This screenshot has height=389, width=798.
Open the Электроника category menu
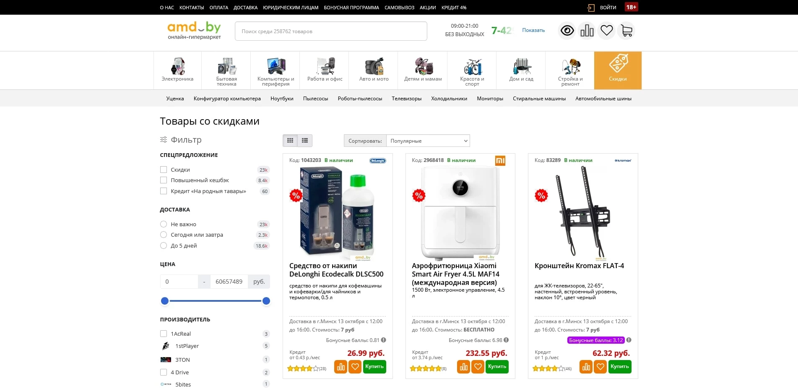(x=177, y=70)
